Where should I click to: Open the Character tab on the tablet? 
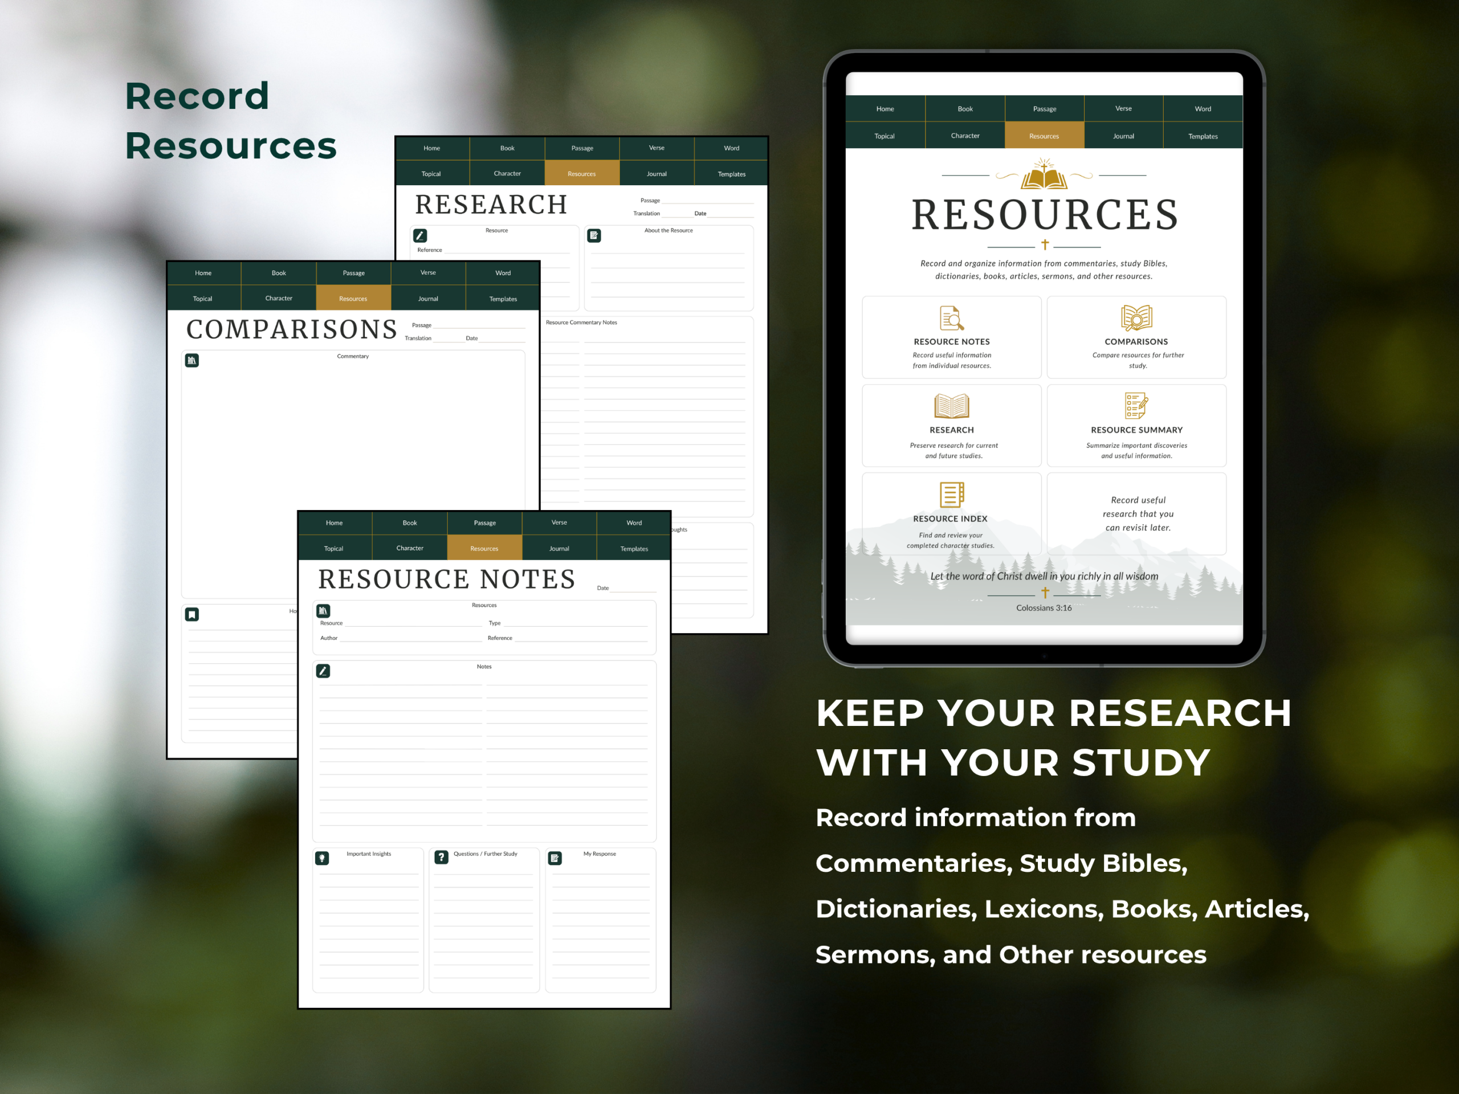(965, 136)
